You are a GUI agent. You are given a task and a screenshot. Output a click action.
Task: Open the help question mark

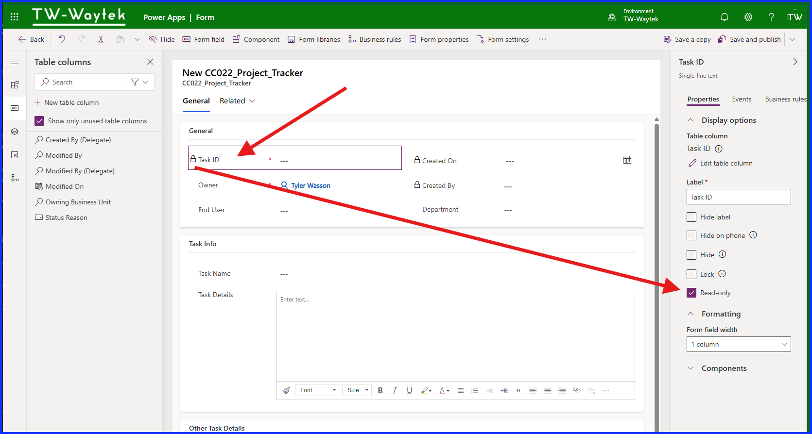pyautogui.click(x=771, y=17)
